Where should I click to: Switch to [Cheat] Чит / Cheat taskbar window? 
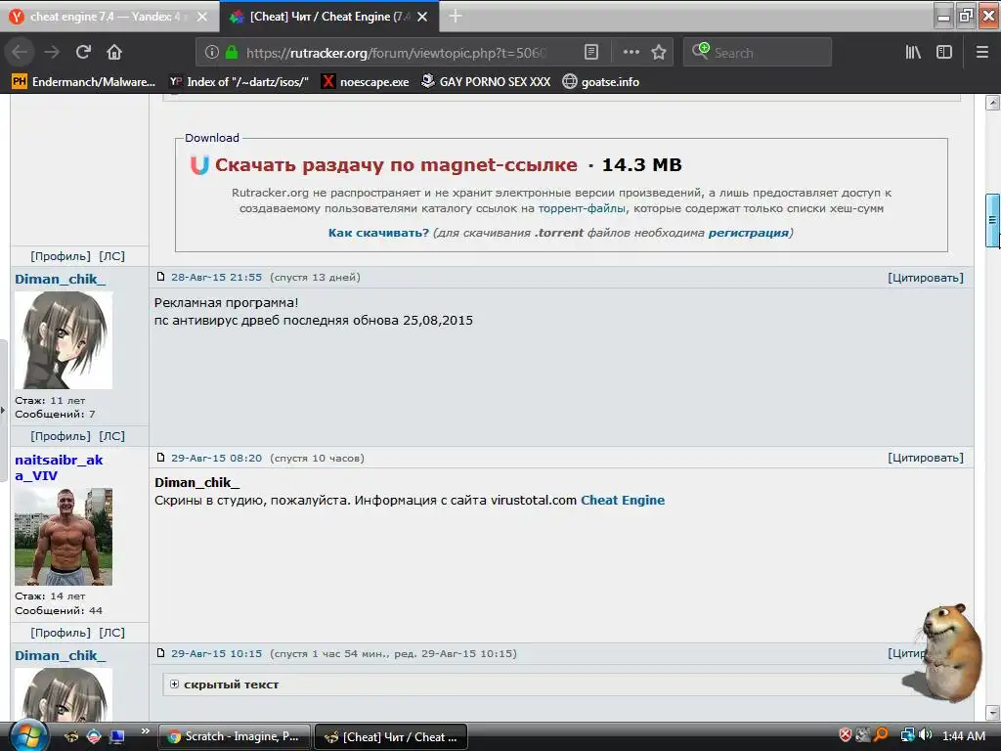tap(391, 736)
